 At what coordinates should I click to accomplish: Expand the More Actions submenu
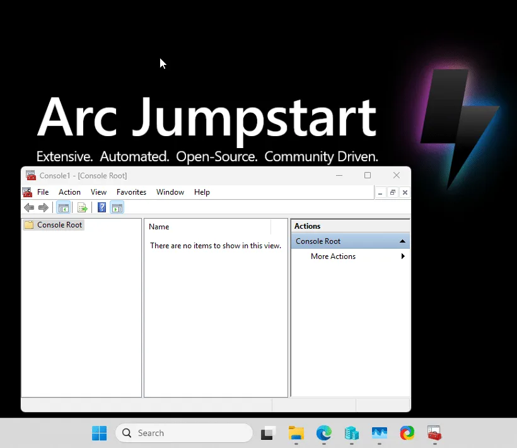pyautogui.click(x=403, y=256)
